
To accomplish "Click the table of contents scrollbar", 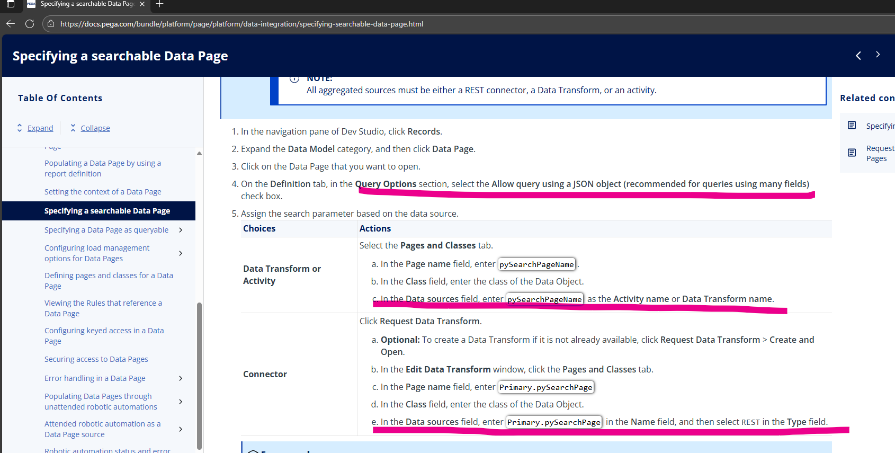I will [x=199, y=371].
